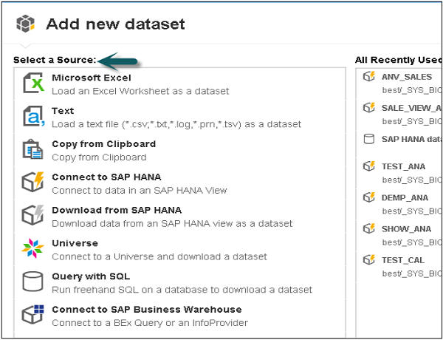Select the Text file source icon
Screen dimensions: 443x340
[33, 117]
